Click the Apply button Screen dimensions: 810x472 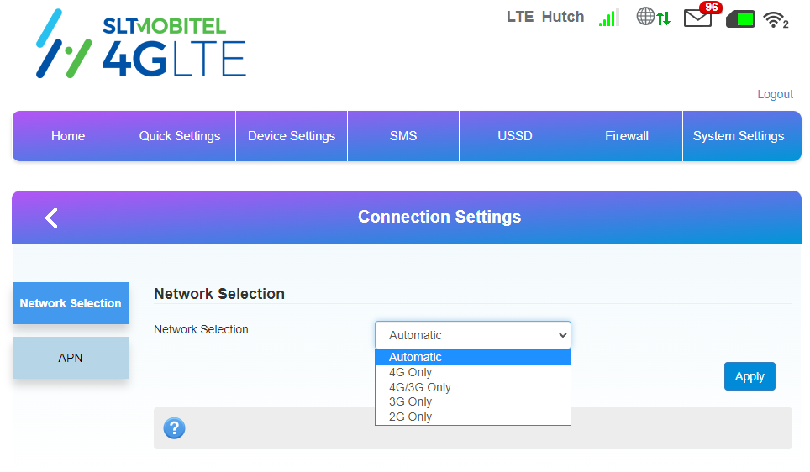click(750, 376)
